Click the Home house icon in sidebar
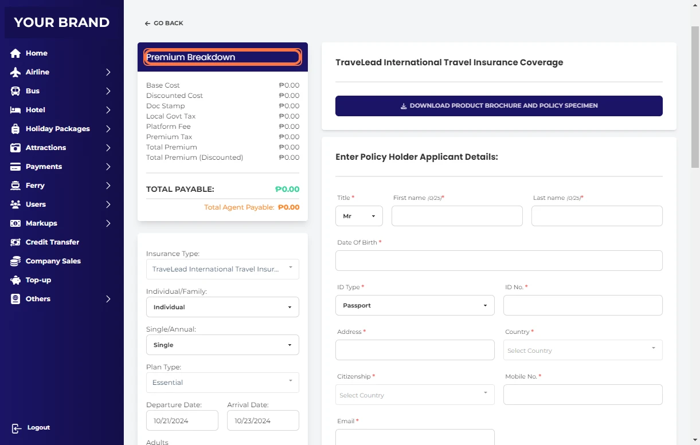The height and width of the screenshot is (445, 700). pos(15,53)
